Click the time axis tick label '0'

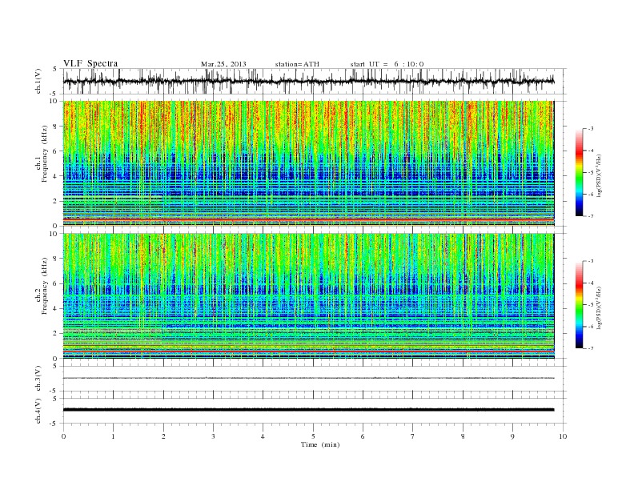click(x=63, y=436)
